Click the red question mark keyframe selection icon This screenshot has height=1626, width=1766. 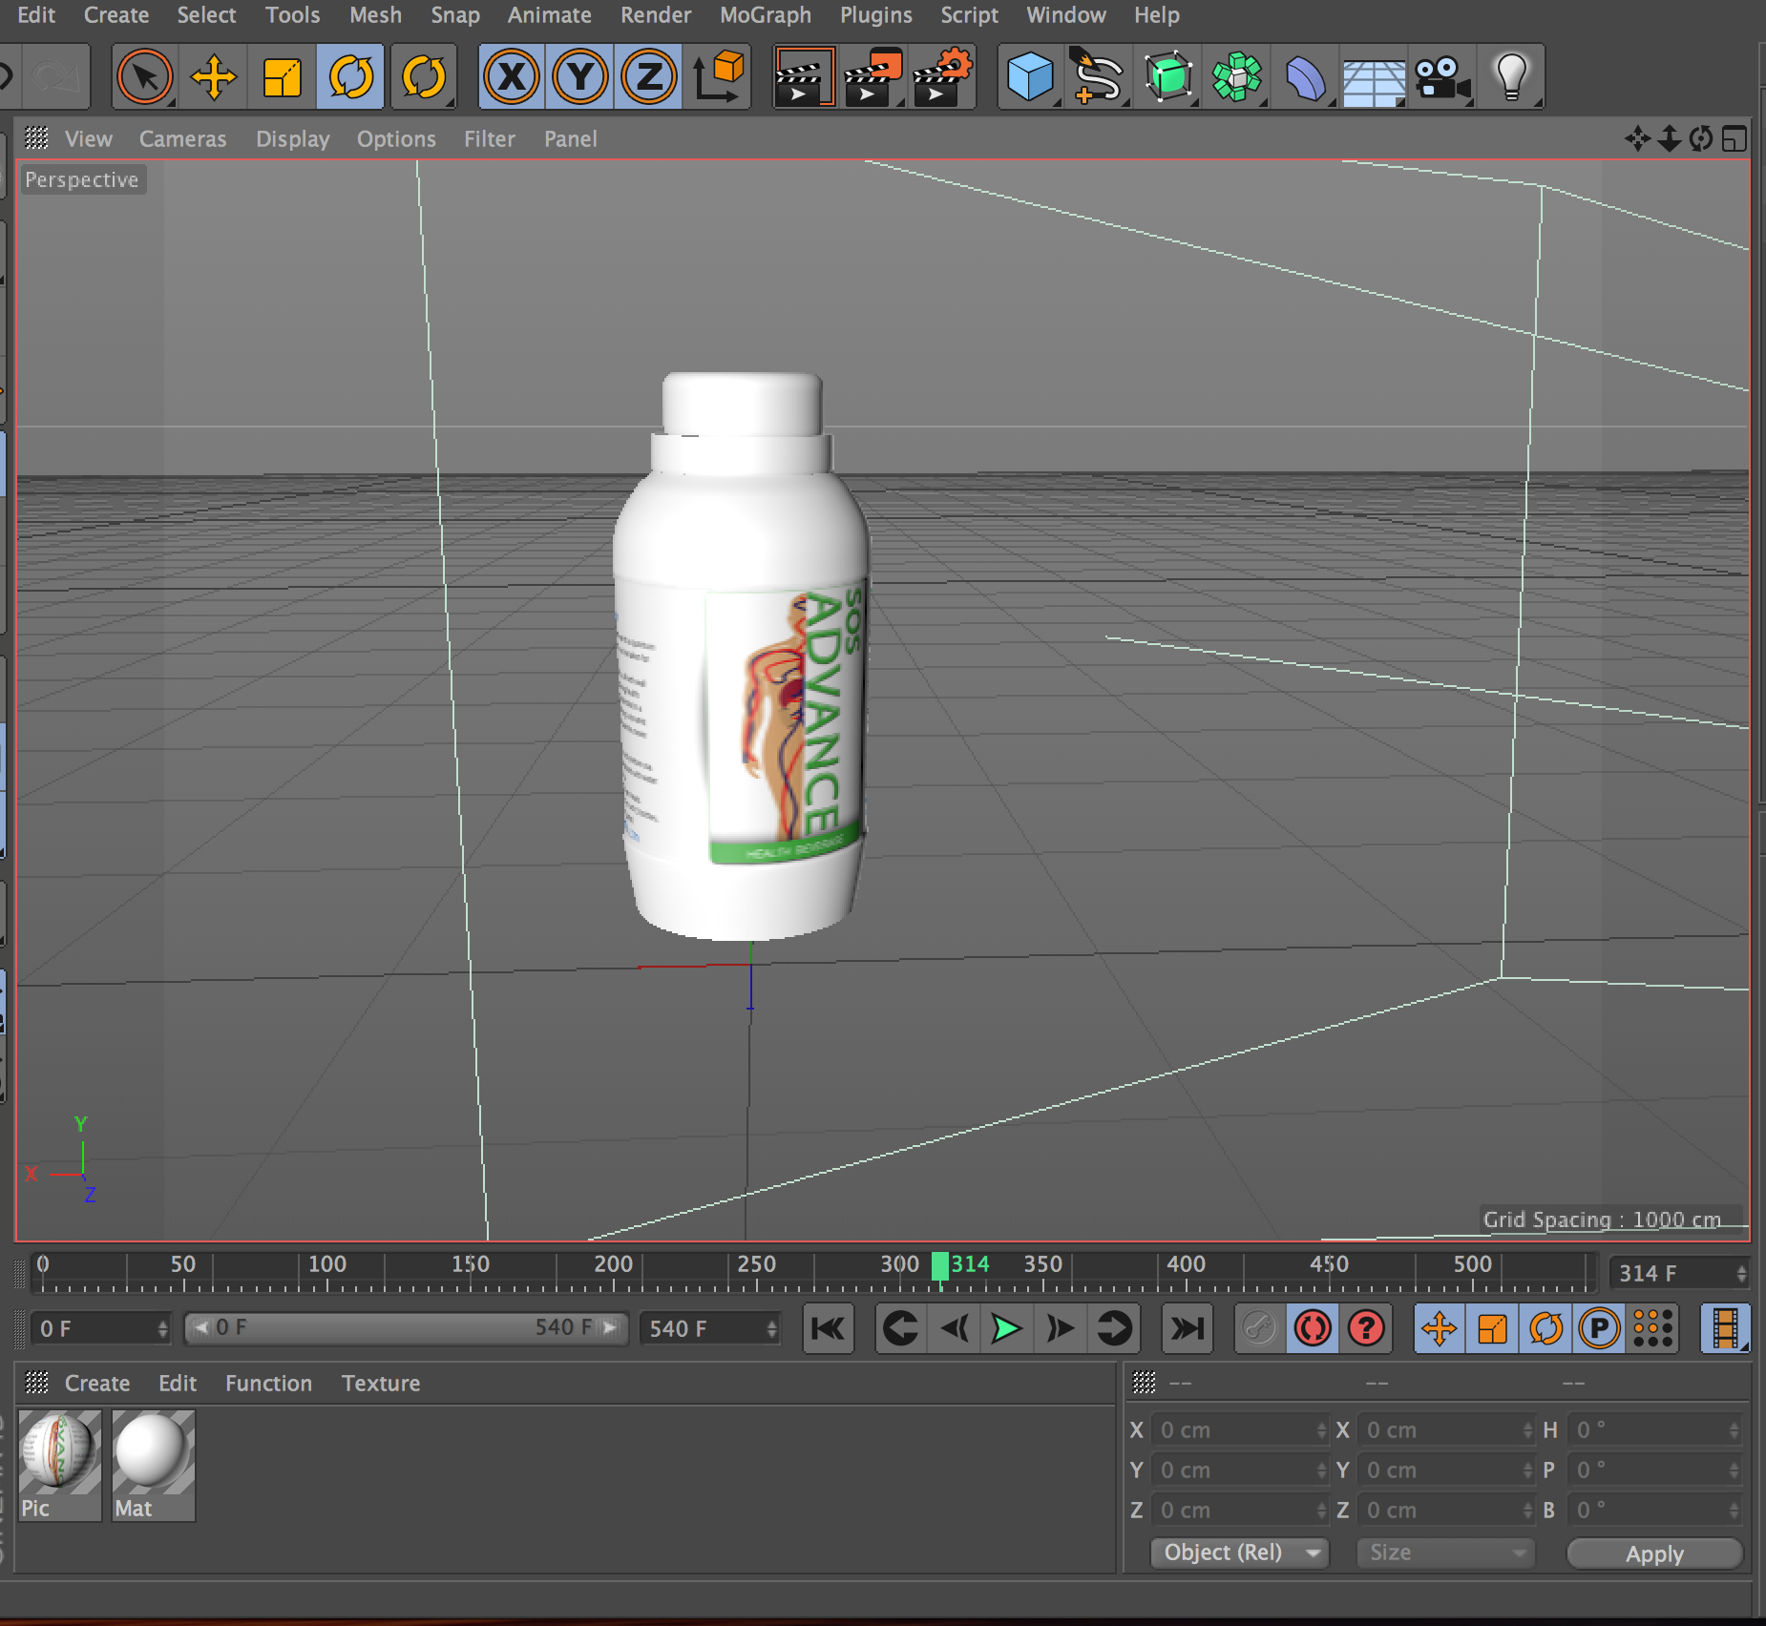click(1367, 1328)
